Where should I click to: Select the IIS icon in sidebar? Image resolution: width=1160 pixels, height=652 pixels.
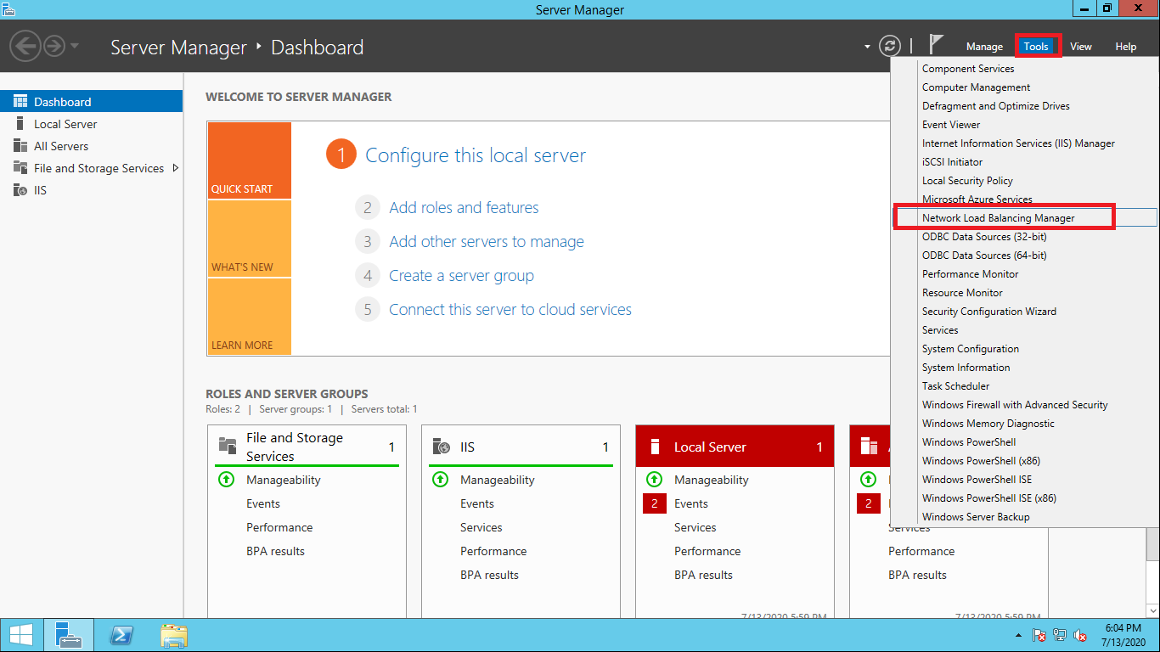[x=20, y=190]
